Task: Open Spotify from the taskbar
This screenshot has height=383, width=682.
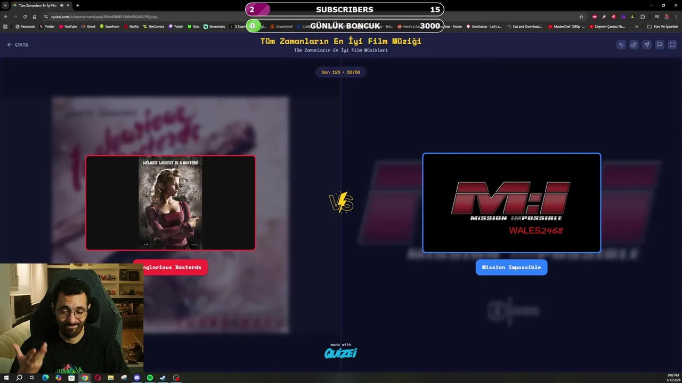Action: [x=150, y=378]
